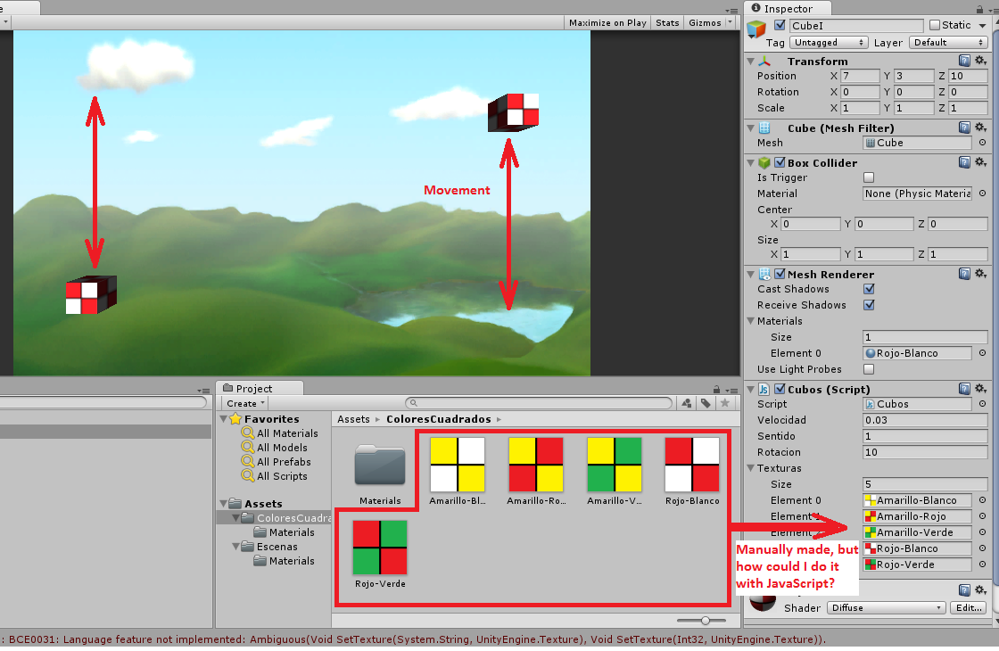Open the object picker for Amarillo-Verde texture
Image resolution: width=999 pixels, height=651 pixels.
click(x=984, y=532)
